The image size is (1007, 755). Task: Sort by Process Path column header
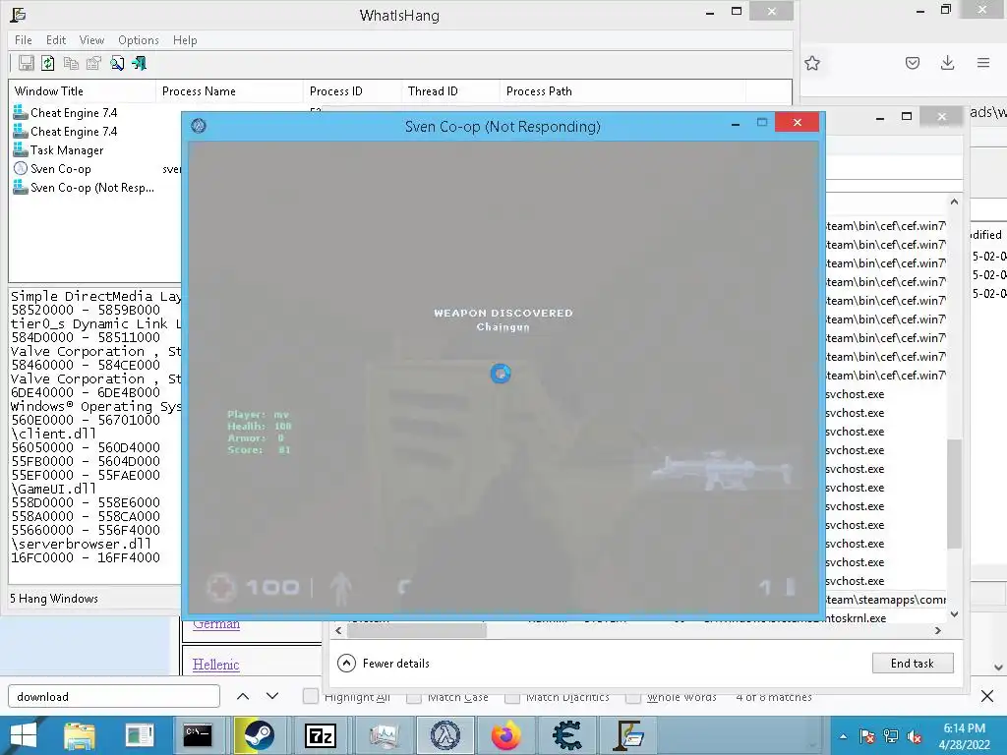click(x=622, y=91)
